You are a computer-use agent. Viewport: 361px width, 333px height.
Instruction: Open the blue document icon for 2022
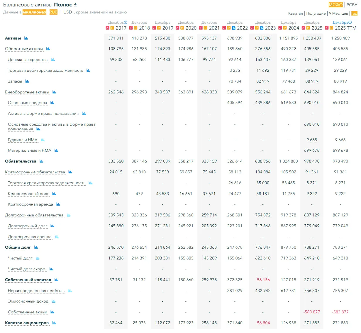pyautogui.click(x=234, y=28)
